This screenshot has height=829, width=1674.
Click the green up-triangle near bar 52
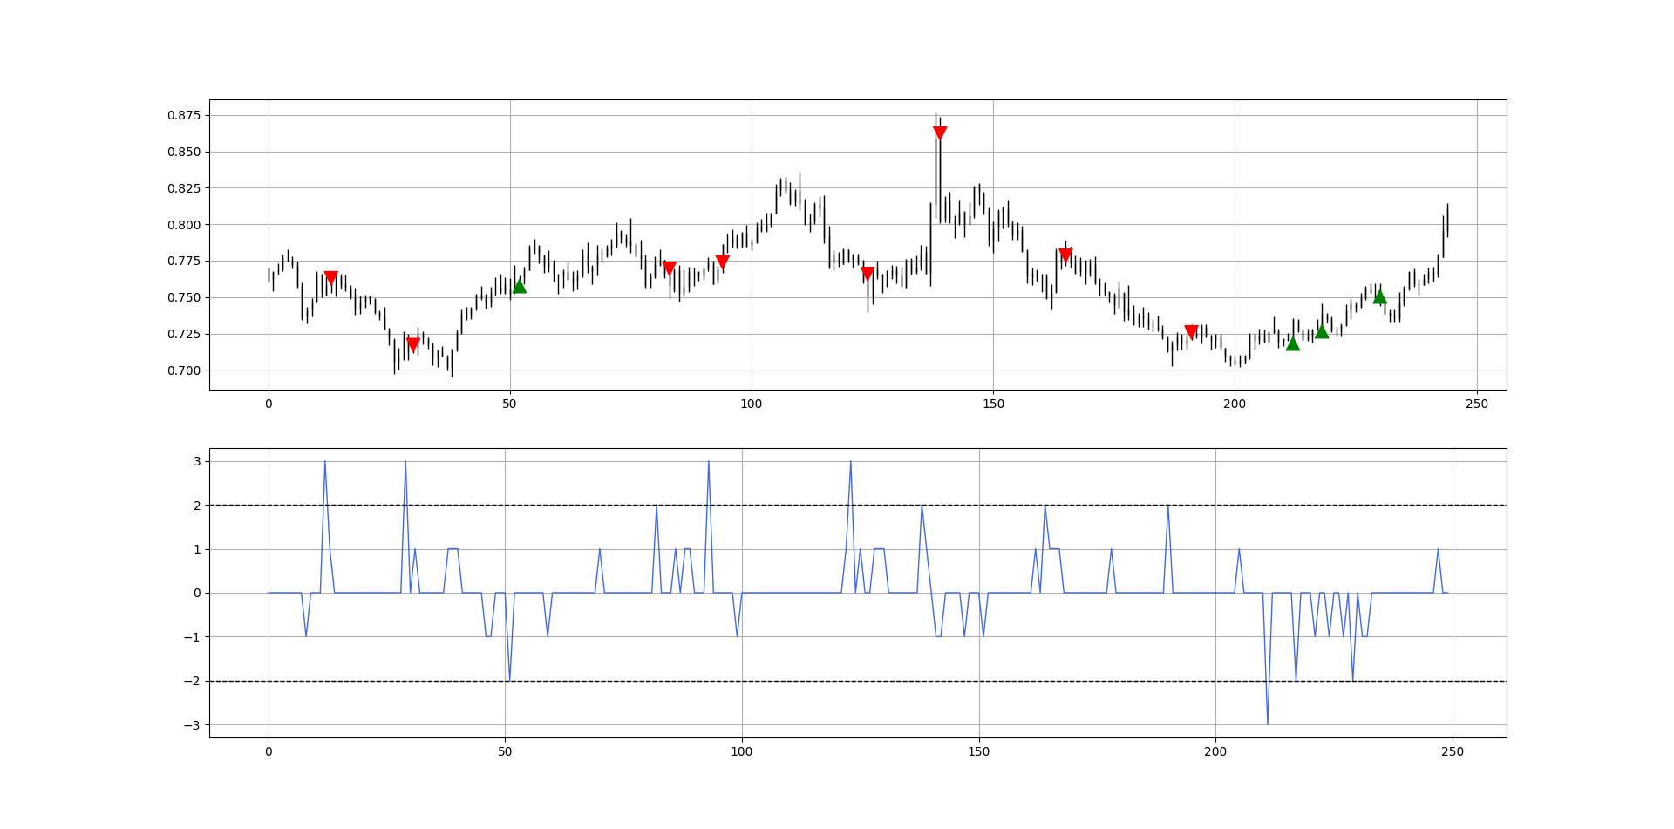[x=520, y=286]
